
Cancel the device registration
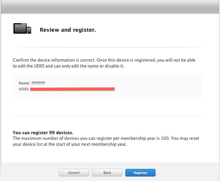coord(74,173)
